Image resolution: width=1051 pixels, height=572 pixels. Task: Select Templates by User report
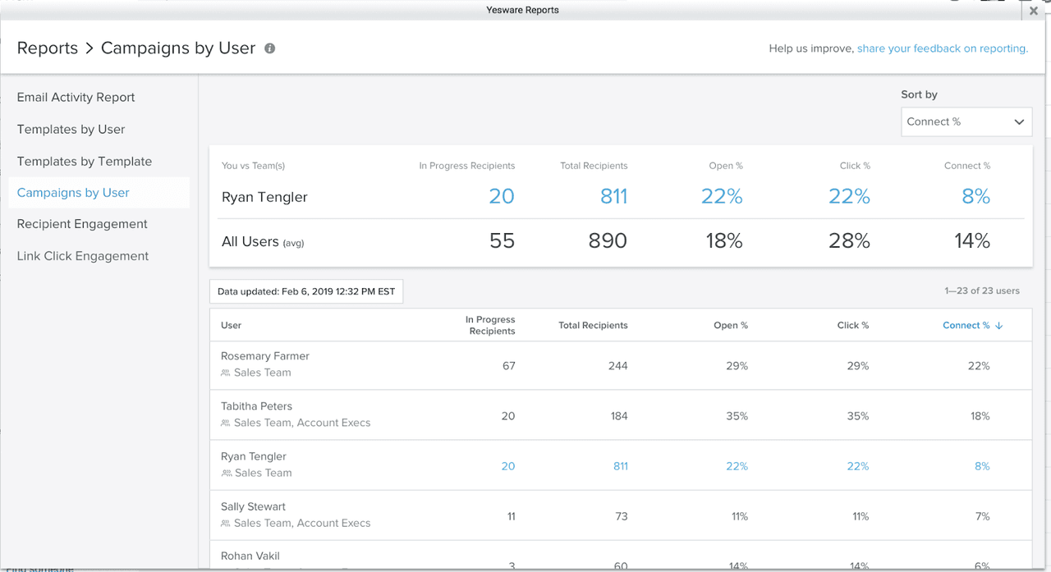click(71, 129)
